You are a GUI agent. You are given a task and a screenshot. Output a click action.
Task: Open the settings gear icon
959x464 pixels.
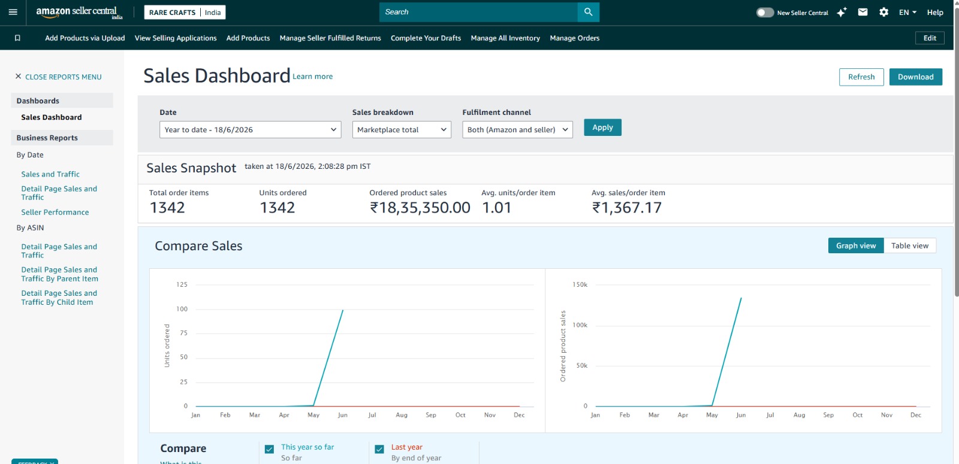pyautogui.click(x=883, y=12)
